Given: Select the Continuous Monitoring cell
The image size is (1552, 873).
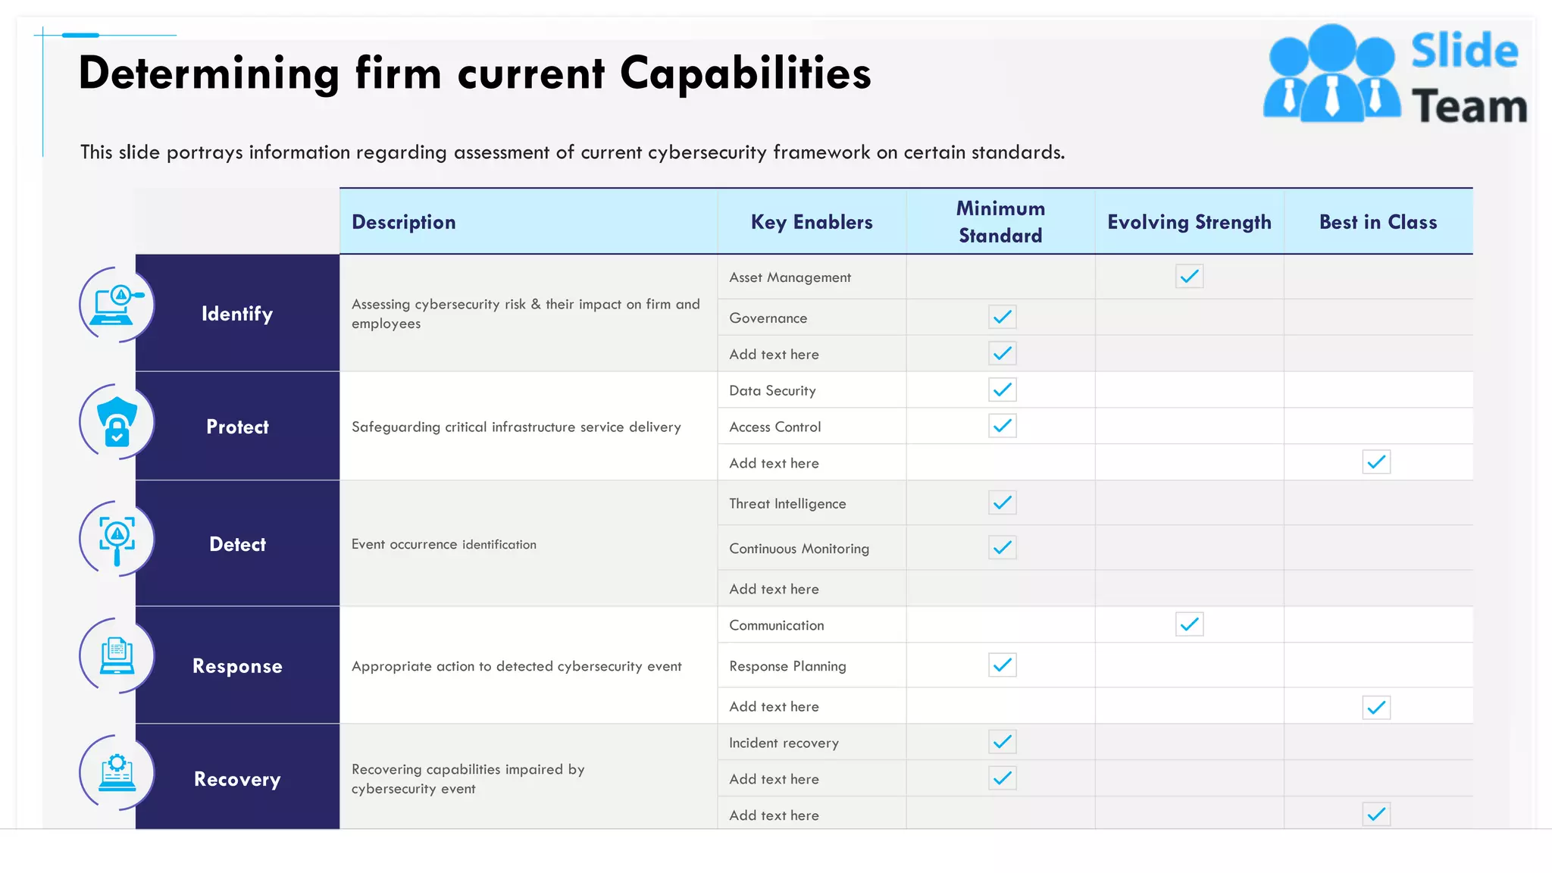Looking at the screenshot, I should 812,548.
